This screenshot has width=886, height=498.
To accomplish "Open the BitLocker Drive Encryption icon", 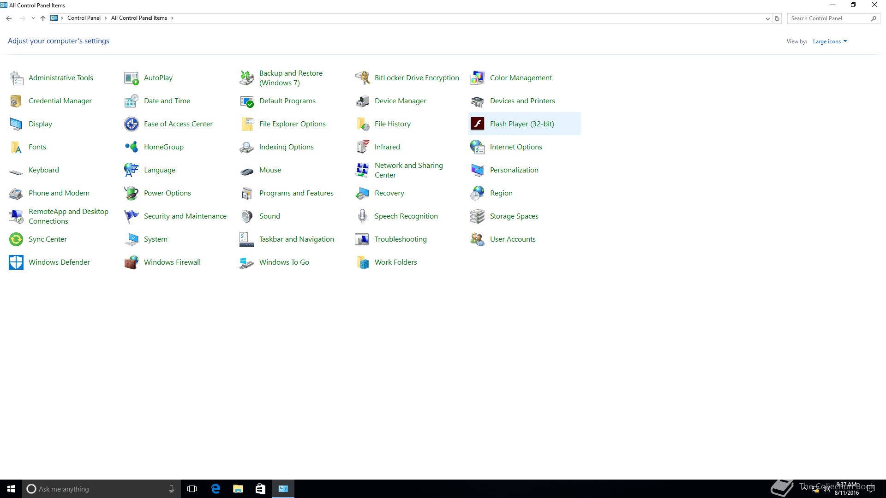I will pyautogui.click(x=362, y=78).
